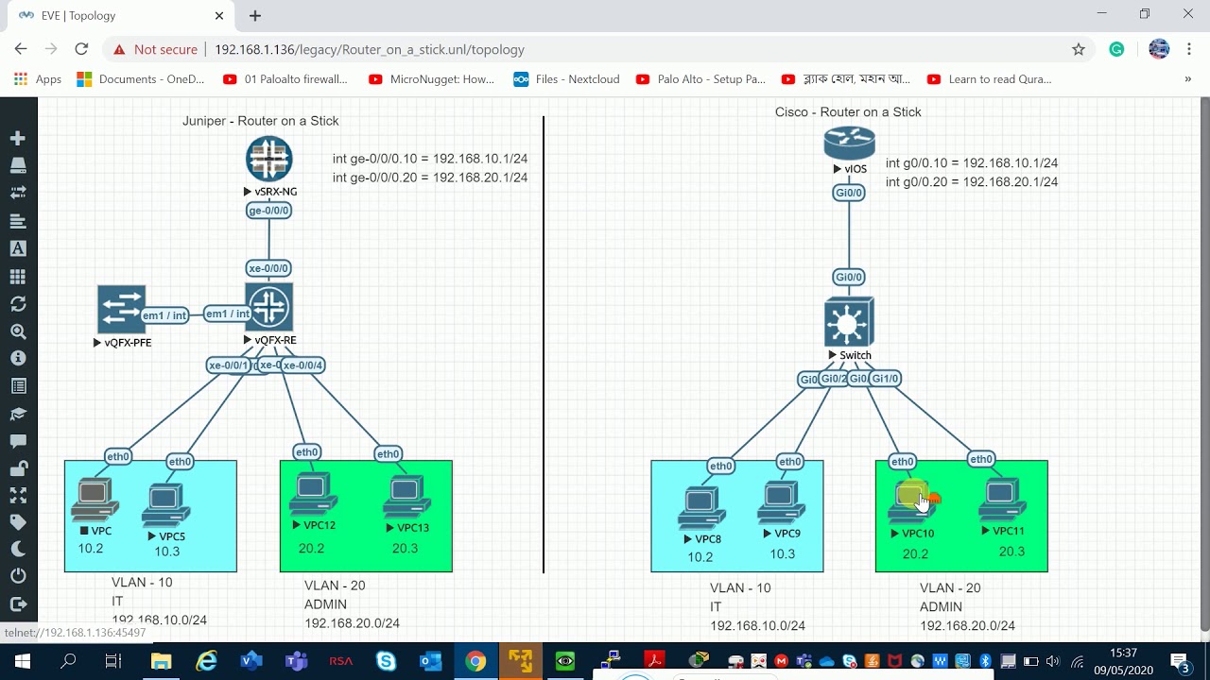Open Startup-configs sidebar icon
Viewport: 1210px width, 680px height.
[17, 221]
